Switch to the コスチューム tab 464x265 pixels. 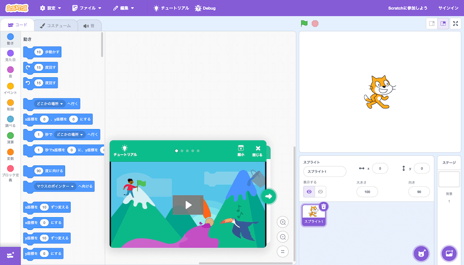pos(56,25)
